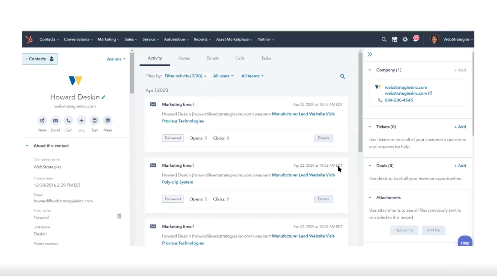Click the Log plus icon

point(81,121)
